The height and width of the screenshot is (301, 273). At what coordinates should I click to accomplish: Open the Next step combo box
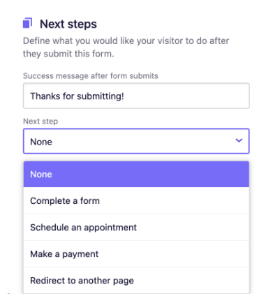[136, 141]
